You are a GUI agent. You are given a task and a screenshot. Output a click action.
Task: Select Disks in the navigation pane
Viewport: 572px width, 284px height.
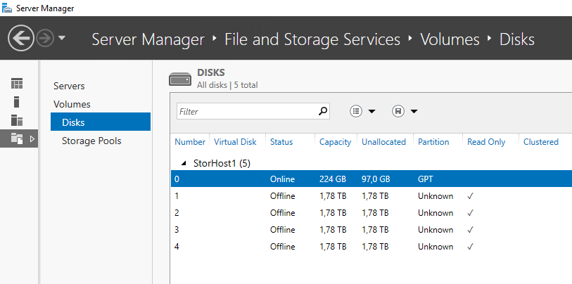point(101,122)
